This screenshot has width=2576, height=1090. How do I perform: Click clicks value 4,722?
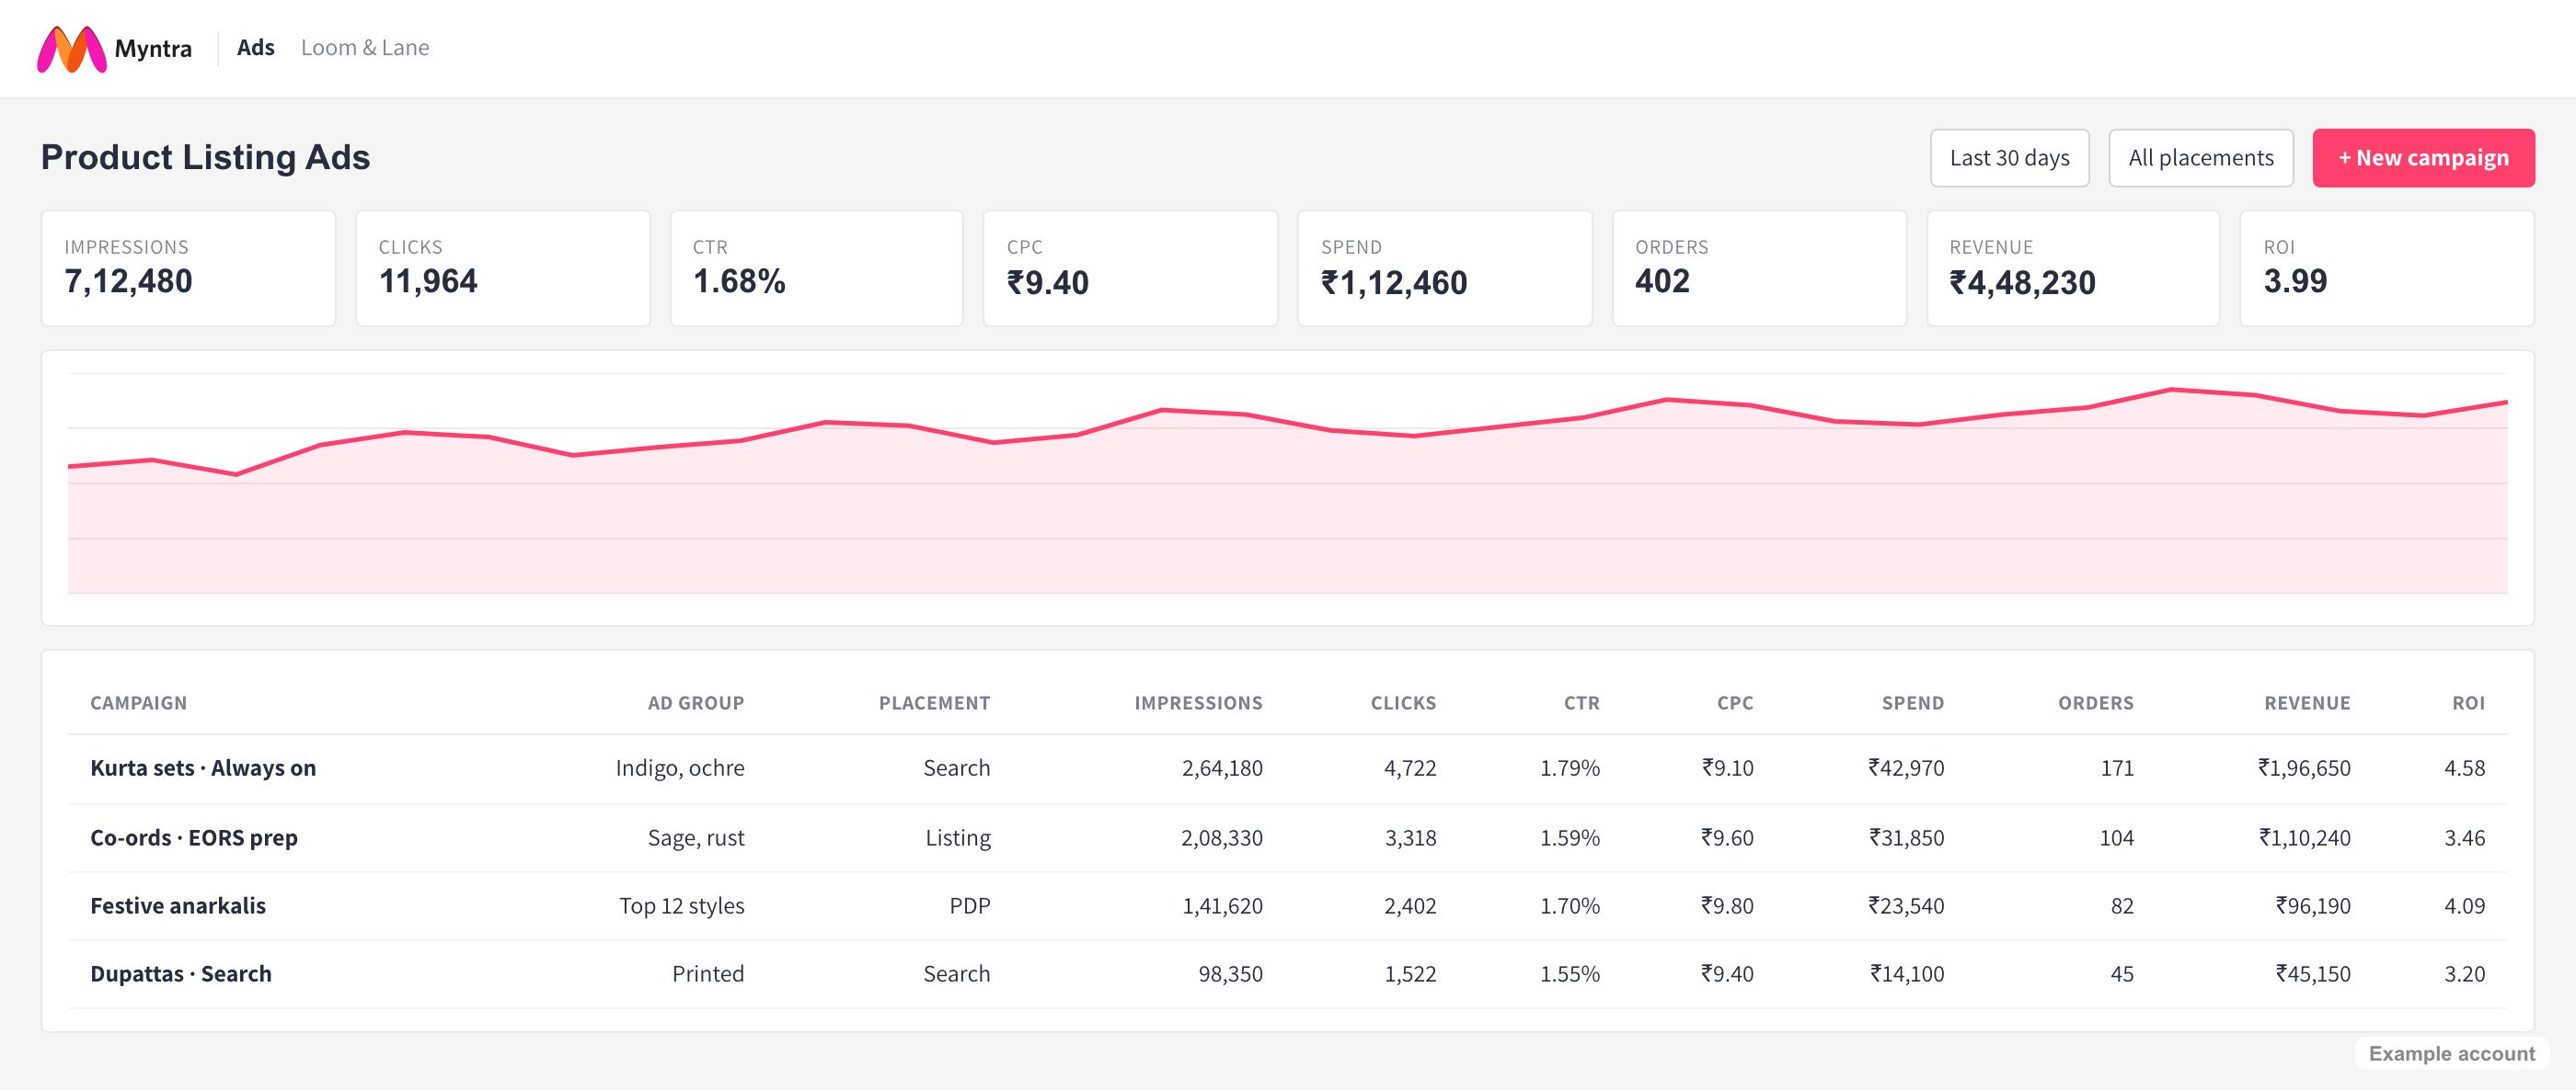(x=1410, y=767)
